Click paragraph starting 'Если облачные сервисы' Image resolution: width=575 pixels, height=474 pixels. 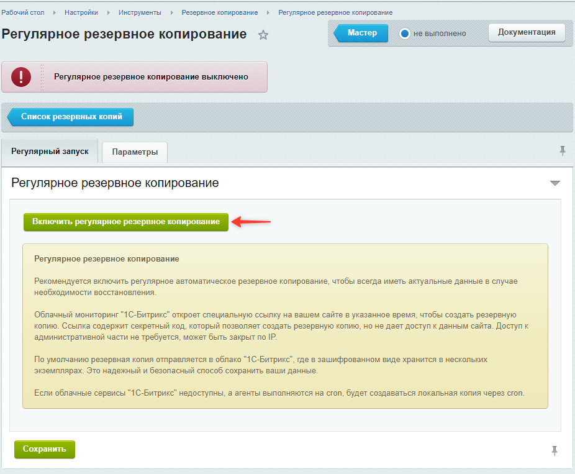pos(279,393)
